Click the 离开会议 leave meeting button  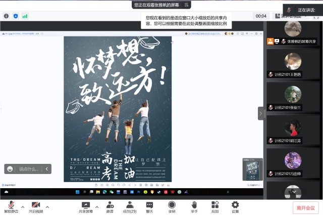305,208
